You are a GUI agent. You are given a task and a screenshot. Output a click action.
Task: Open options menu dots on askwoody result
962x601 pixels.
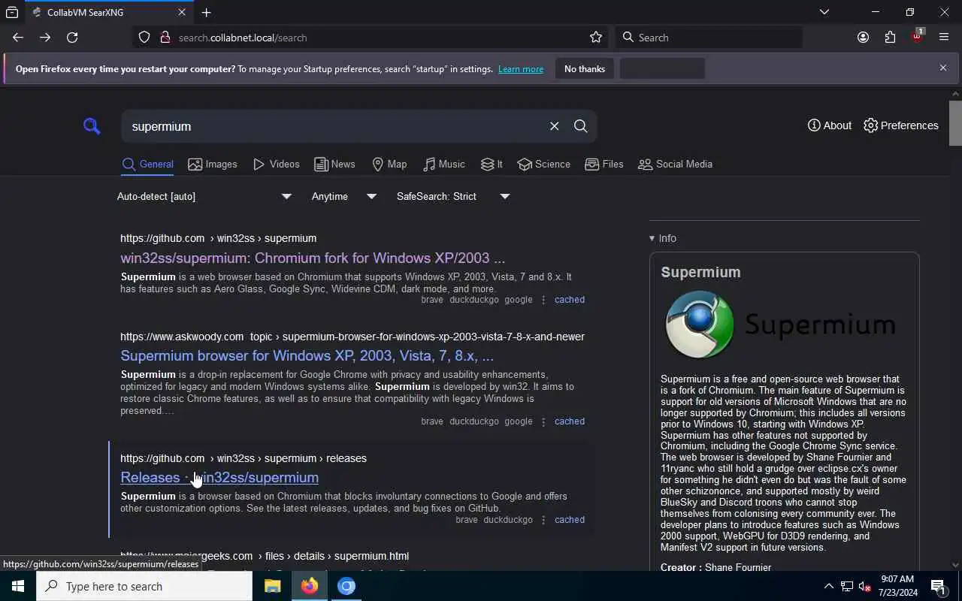(543, 421)
